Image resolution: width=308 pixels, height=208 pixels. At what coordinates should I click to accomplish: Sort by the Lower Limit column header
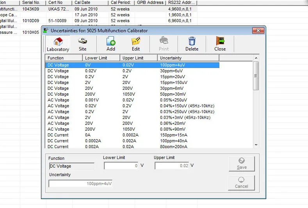click(x=101, y=58)
